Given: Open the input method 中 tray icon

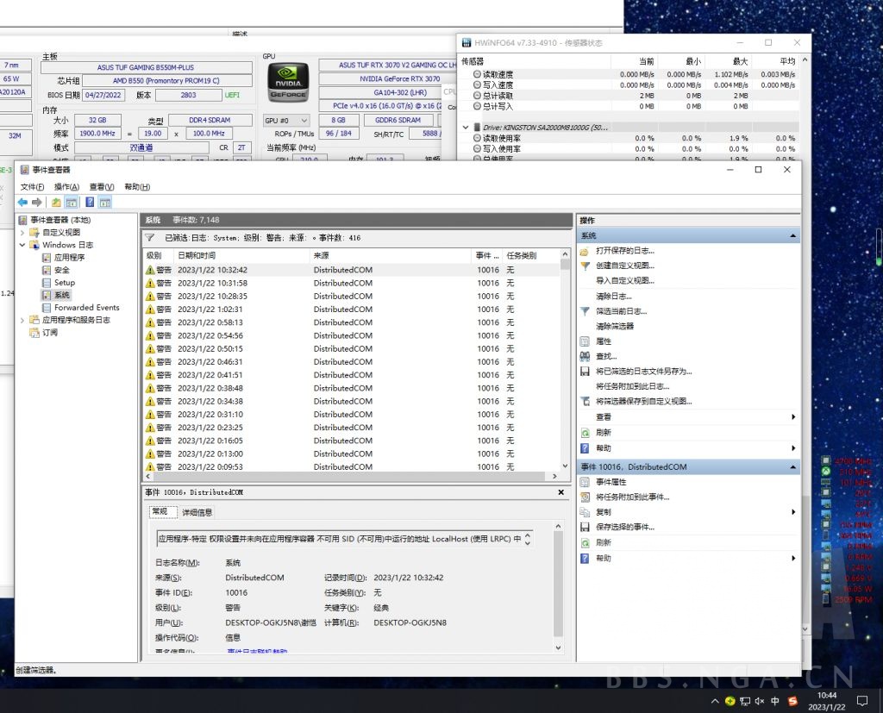Looking at the screenshot, I should point(774,700).
